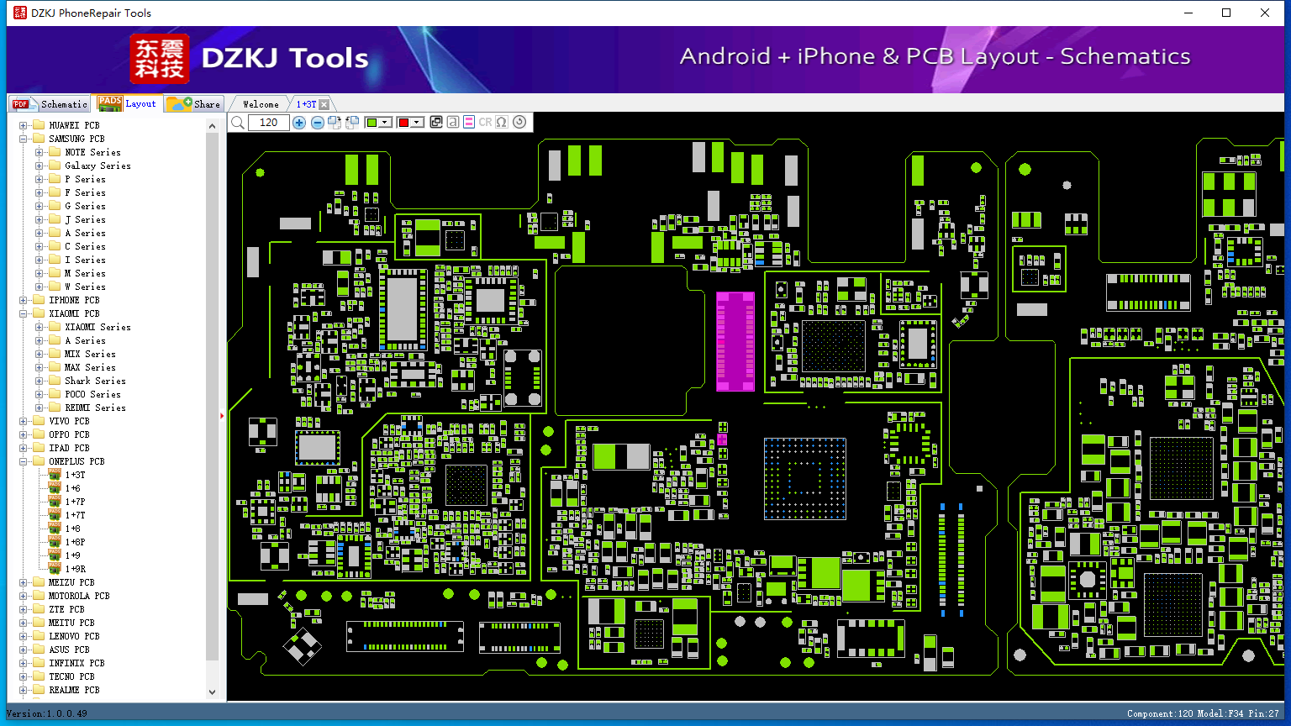Image resolution: width=1291 pixels, height=726 pixels.
Task: Maximize the DZKJ PhoneRepair Tools window
Action: (x=1226, y=13)
